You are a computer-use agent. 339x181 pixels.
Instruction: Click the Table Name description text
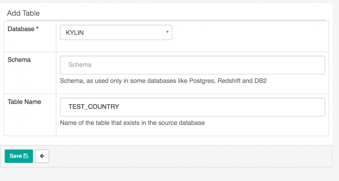[132, 123]
